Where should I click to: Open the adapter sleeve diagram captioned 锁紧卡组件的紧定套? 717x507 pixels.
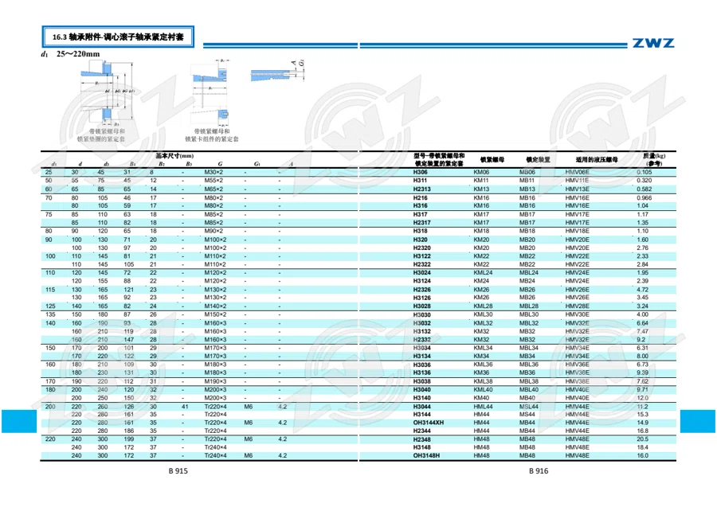tap(211, 92)
